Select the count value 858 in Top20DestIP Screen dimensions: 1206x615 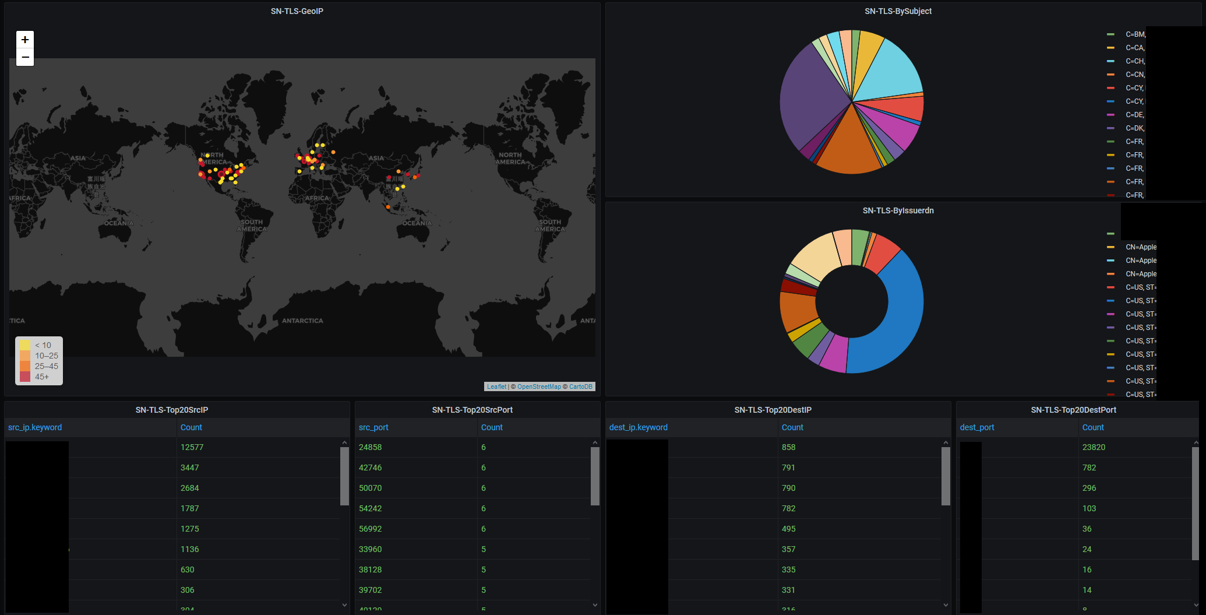pos(789,447)
